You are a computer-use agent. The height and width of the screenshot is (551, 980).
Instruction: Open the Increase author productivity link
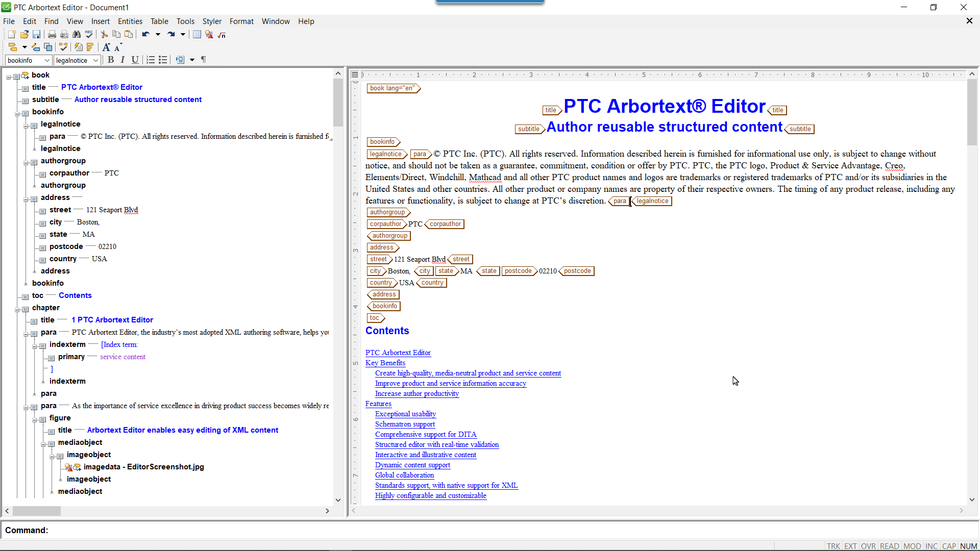click(416, 393)
